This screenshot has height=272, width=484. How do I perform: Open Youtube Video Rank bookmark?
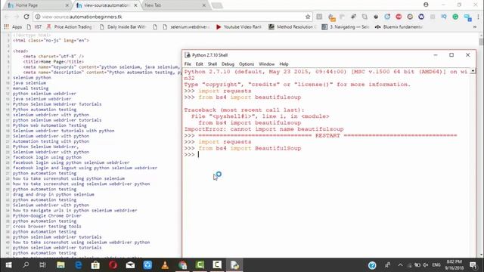click(x=239, y=27)
